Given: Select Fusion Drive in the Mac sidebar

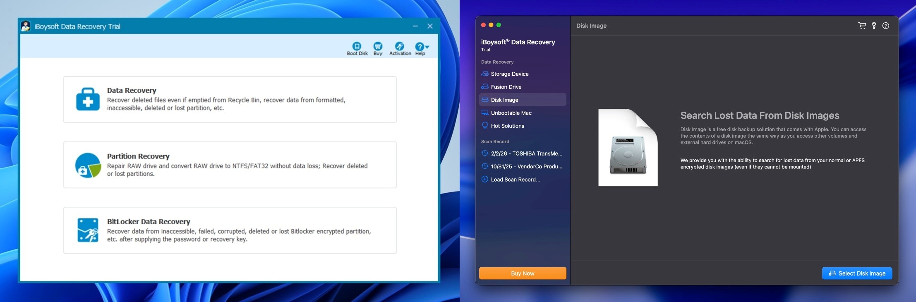Looking at the screenshot, I should (x=523, y=87).
